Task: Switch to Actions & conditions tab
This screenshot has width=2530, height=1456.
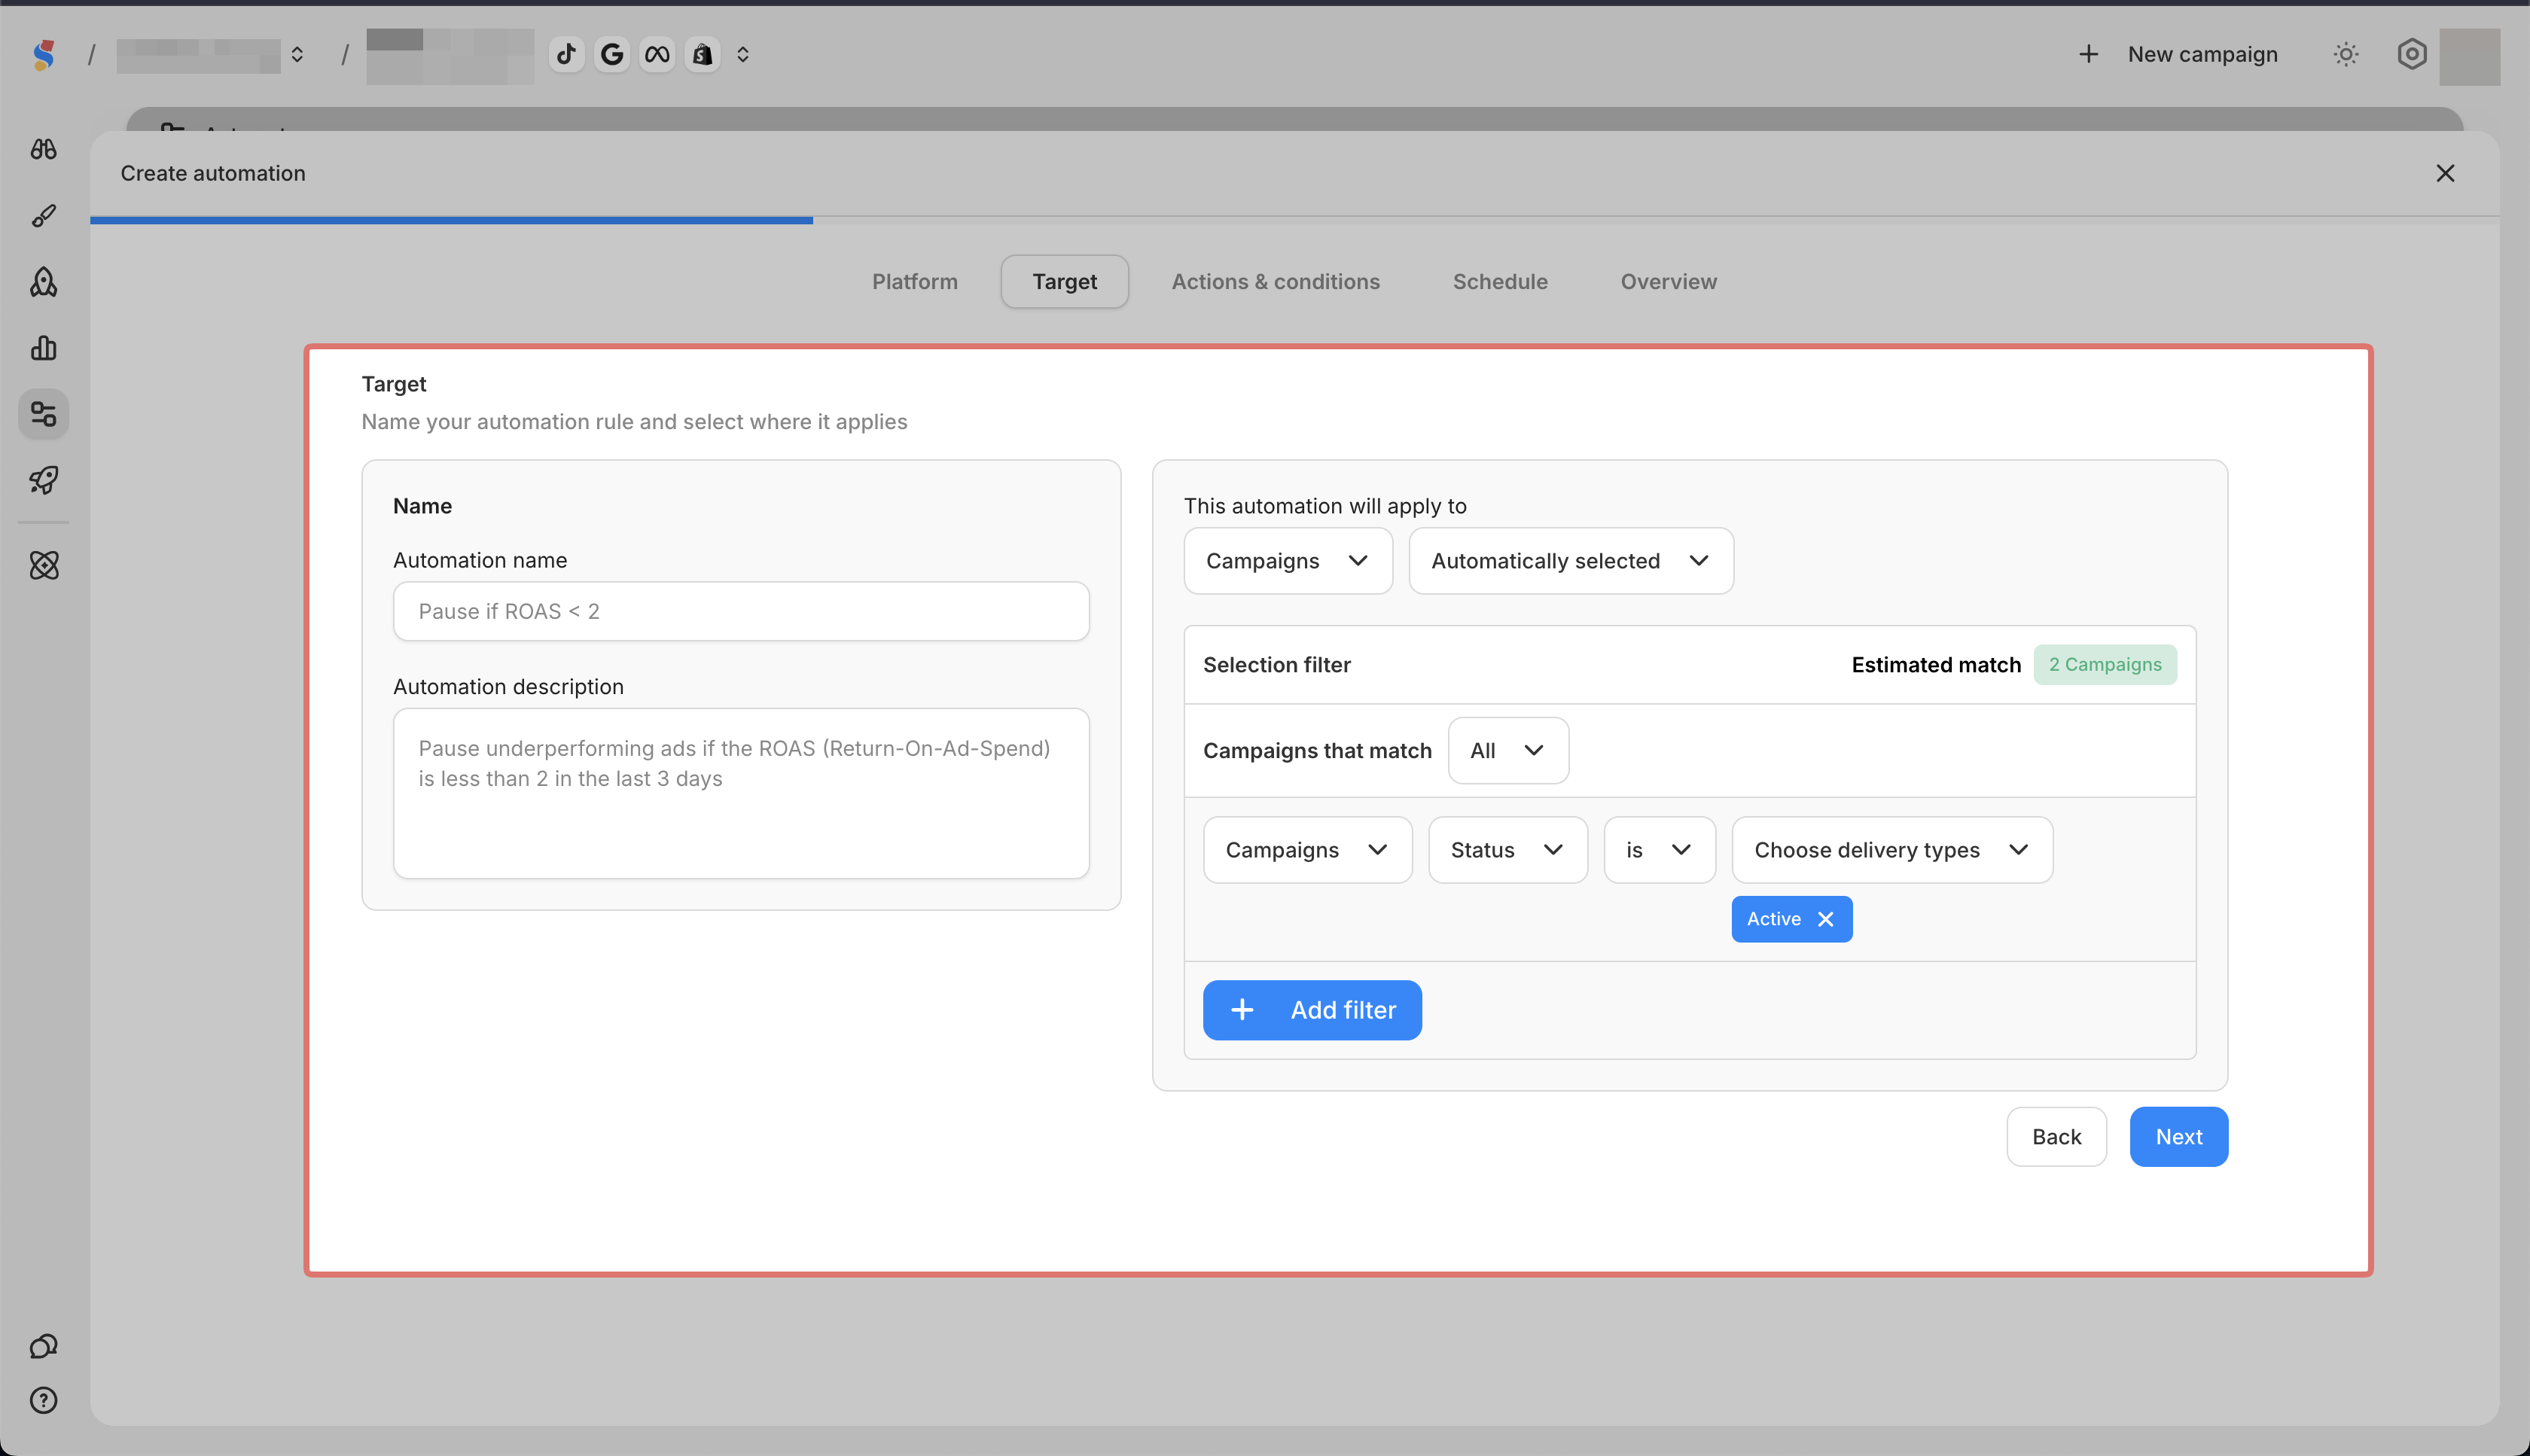Action: tap(1275, 282)
